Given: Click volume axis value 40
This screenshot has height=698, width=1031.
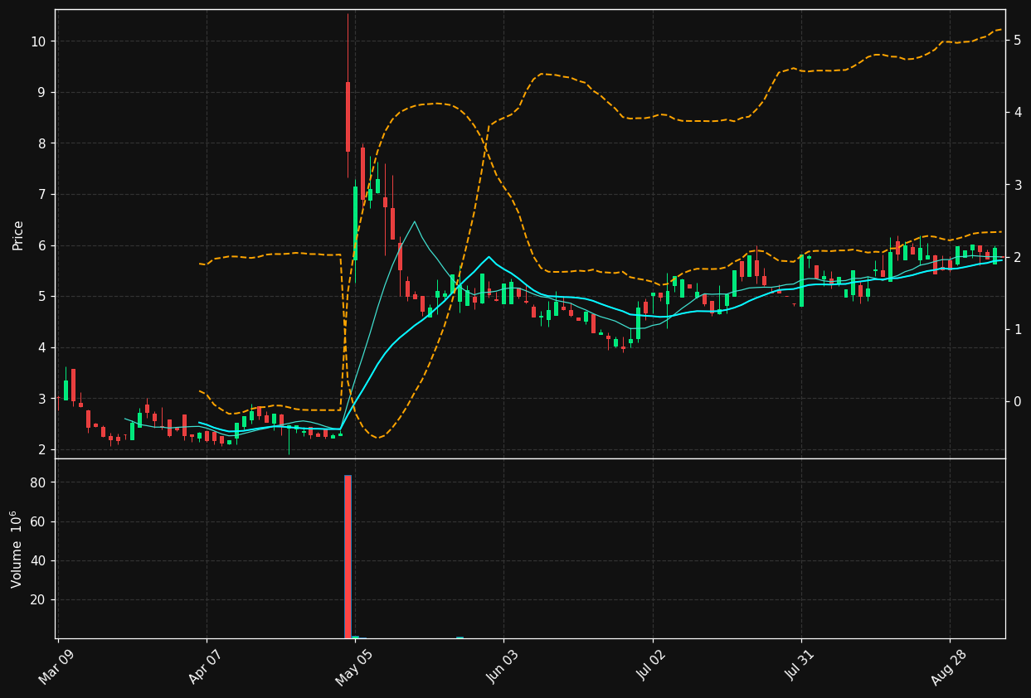Looking at the screenshot, I should 39,560.
